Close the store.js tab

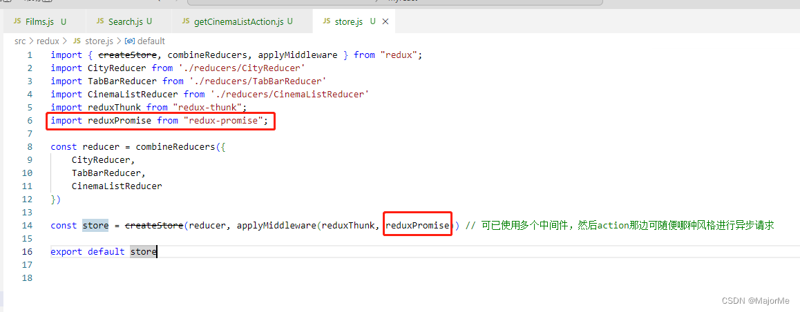[385, 21]
